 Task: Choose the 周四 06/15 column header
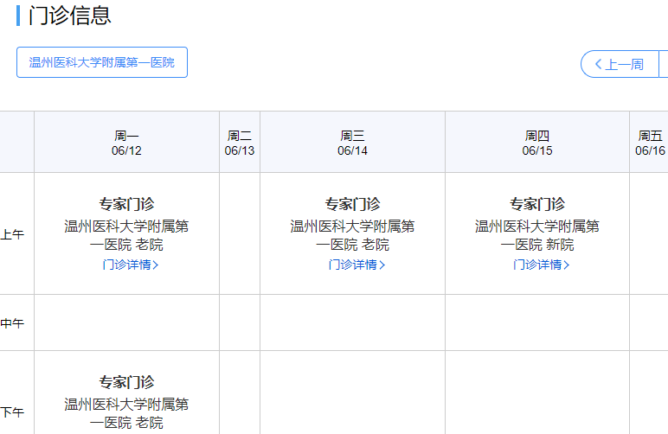(537, 143)
